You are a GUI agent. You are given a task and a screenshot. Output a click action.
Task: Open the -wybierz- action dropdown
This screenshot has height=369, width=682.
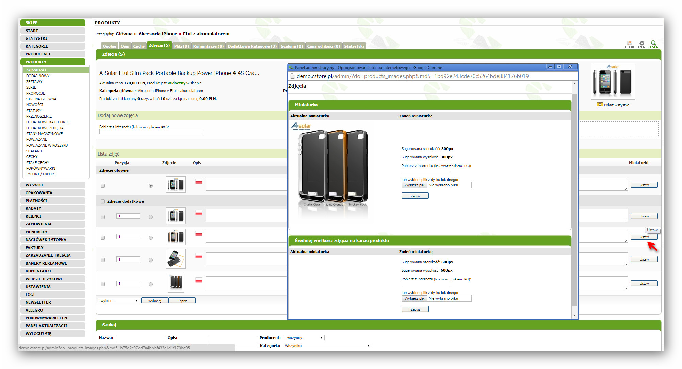[119, 301]
